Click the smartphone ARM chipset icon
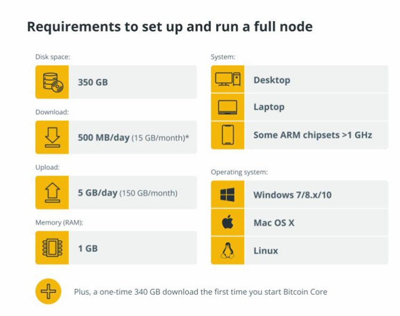Viewport: 400px width, 316px height. [x=228, y=135]
